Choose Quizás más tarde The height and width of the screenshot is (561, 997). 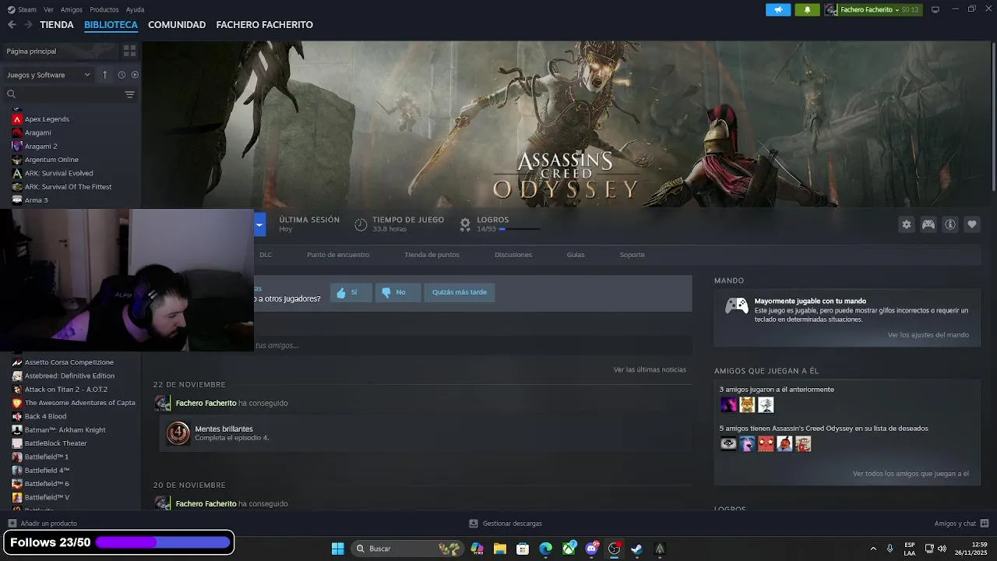coord(460,292)
